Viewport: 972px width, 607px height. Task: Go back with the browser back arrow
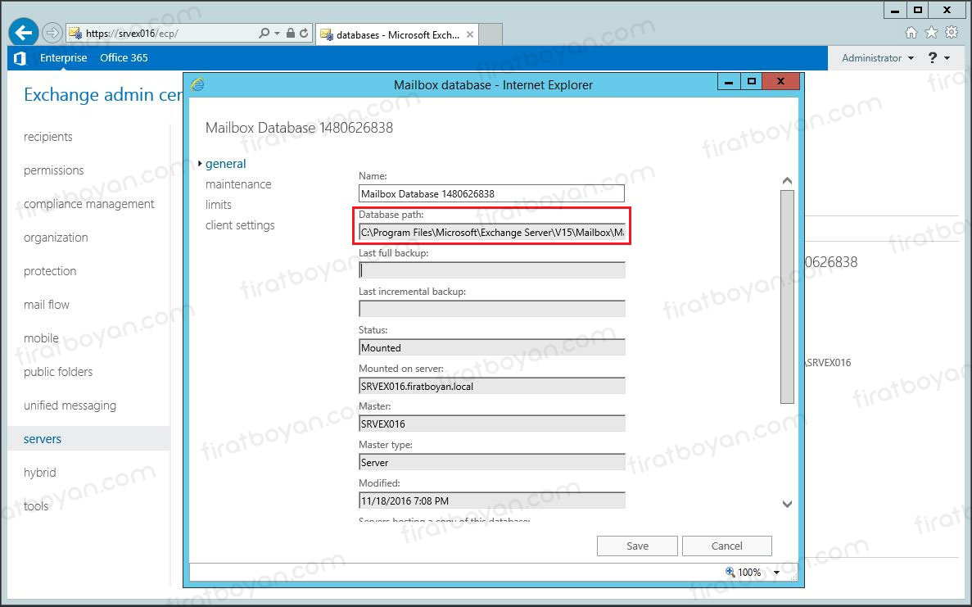click(x=24, y=33)
